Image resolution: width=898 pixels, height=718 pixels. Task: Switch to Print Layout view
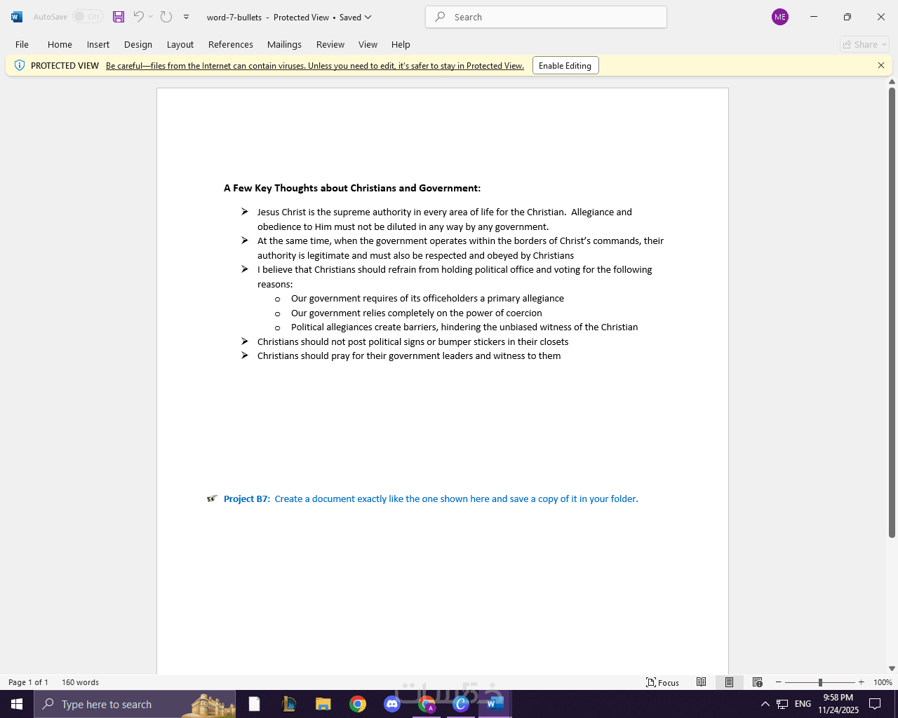(x=729, y=682)
